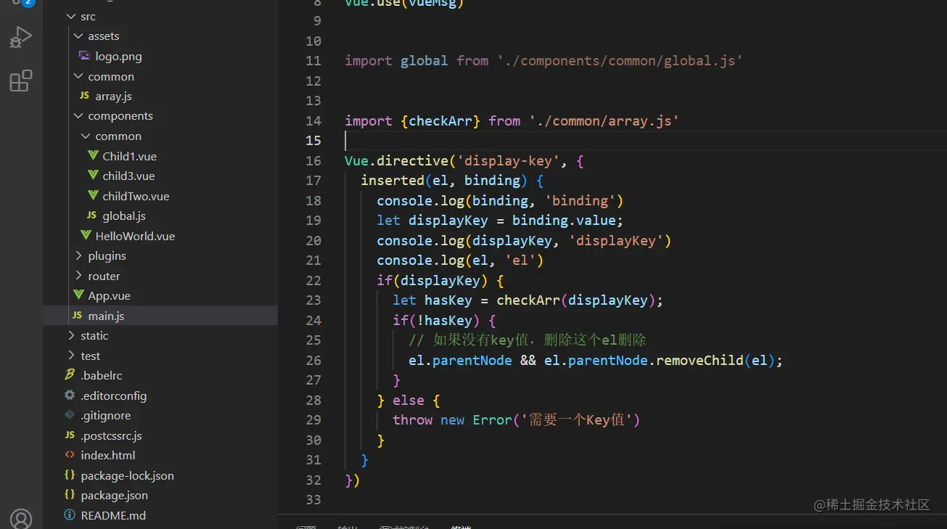Click the JS icon beside .postcssrc.js
Viewport: 947px width, 529px height.
[70, 435]
